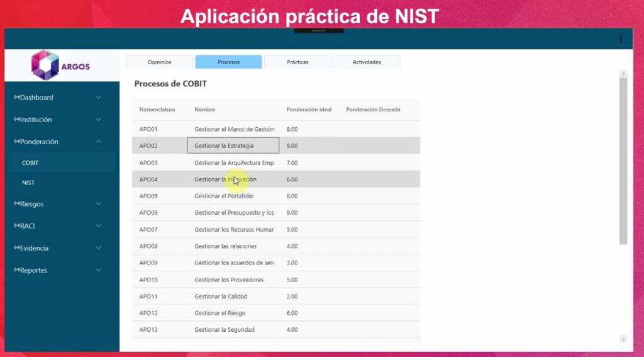The image size is (644, 357).
Task: Expand the Reportes menu chevron
Action: pos(98,270)
